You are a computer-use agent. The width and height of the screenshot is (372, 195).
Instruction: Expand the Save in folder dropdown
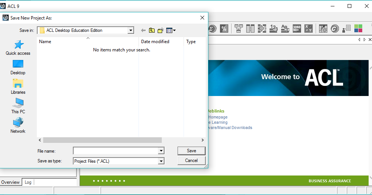[131, 30]
